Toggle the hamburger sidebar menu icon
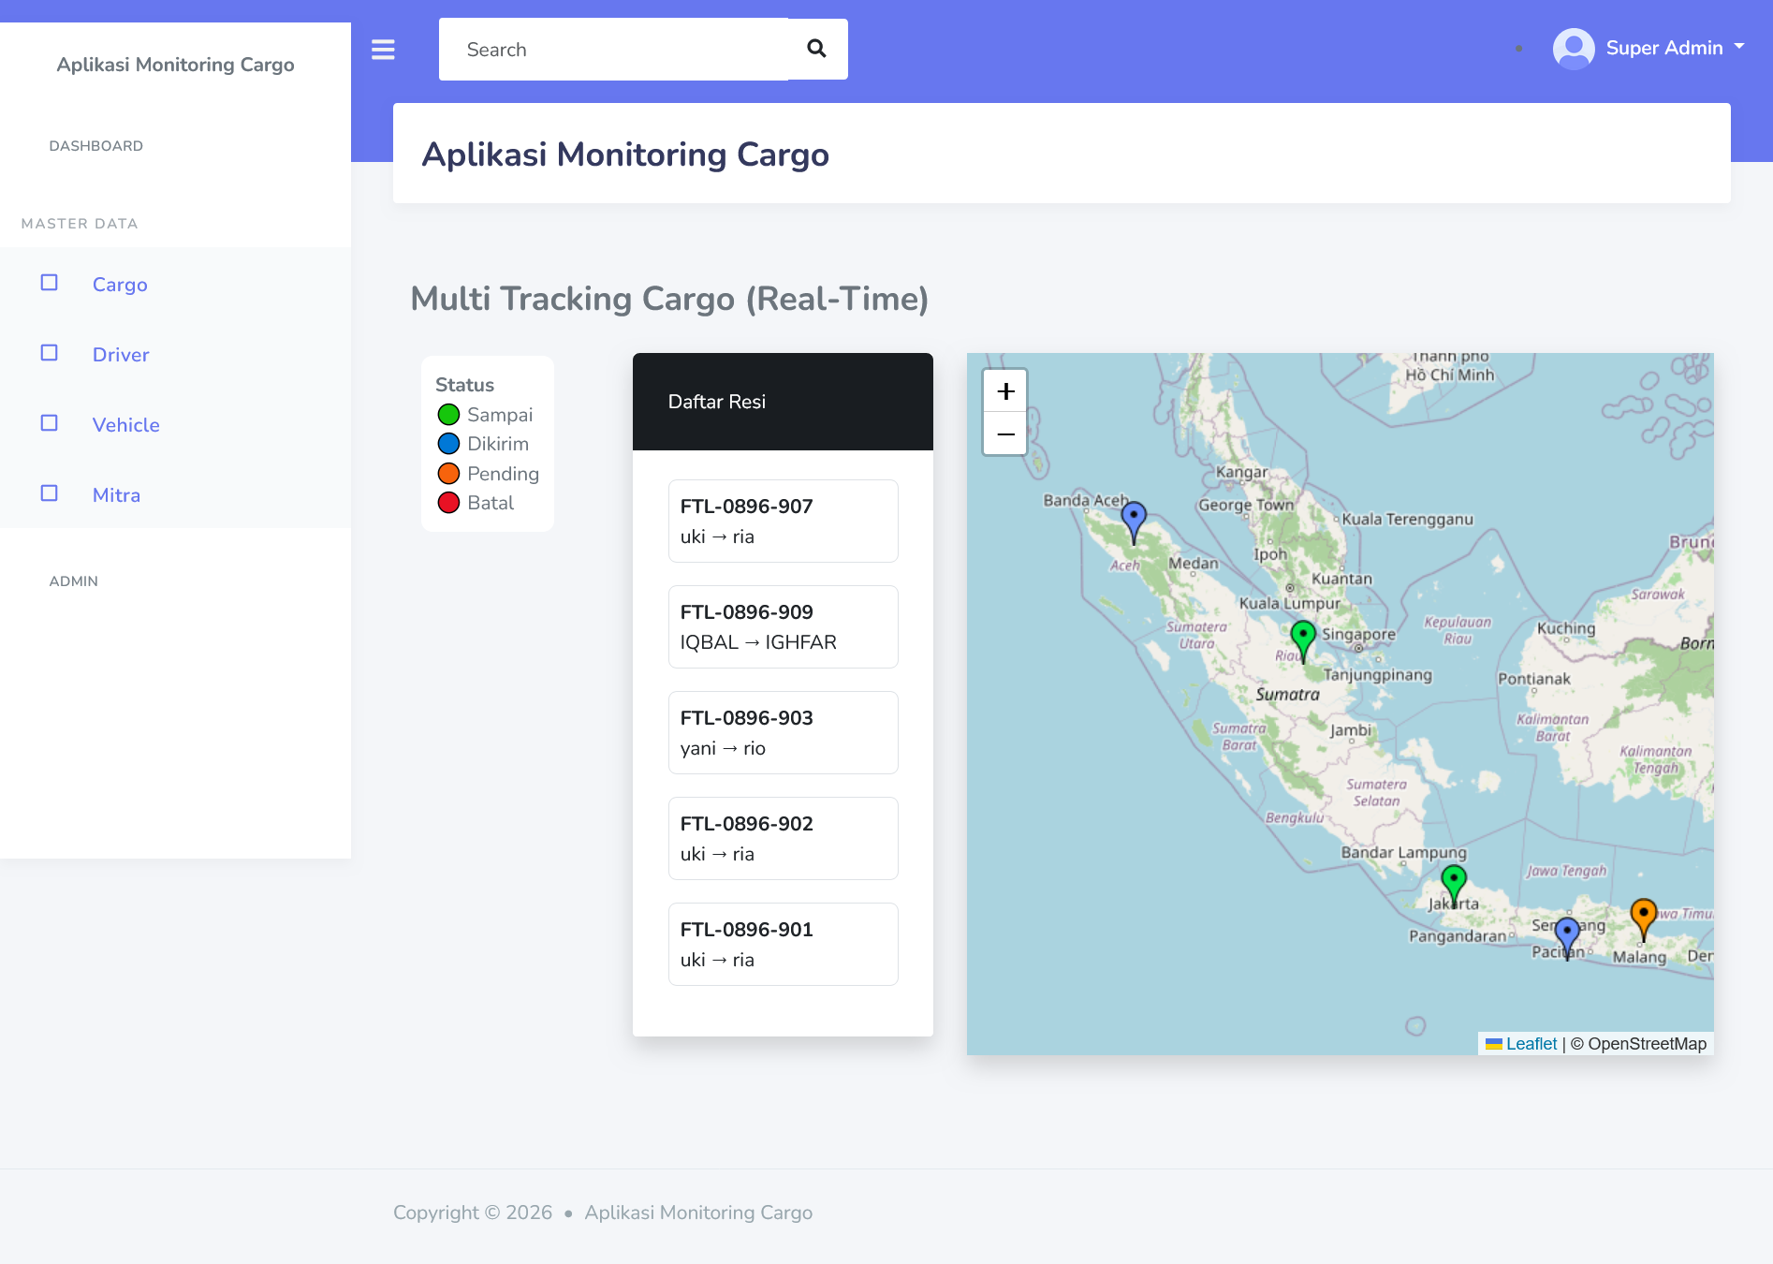The height and width of the screenshot is (1264, 1773). [383, 50]
